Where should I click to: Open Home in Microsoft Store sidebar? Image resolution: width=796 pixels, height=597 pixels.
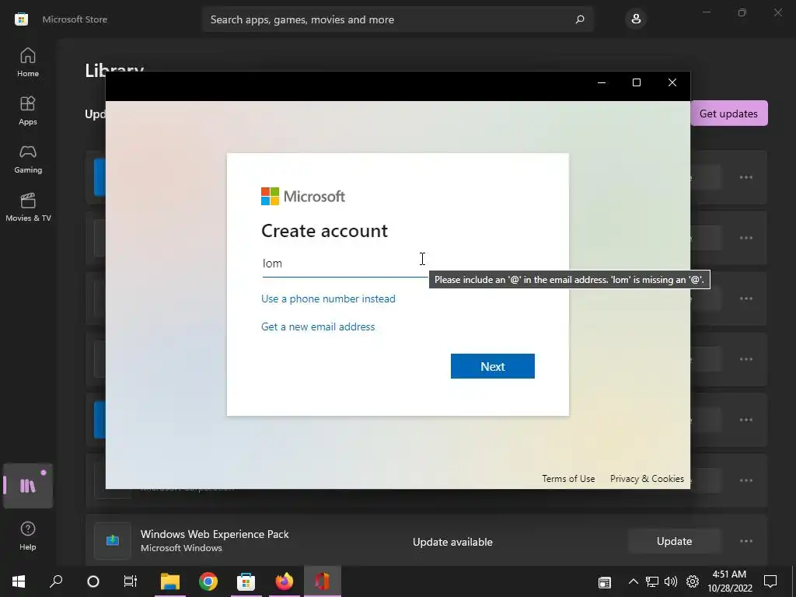(x=28, y=62)
